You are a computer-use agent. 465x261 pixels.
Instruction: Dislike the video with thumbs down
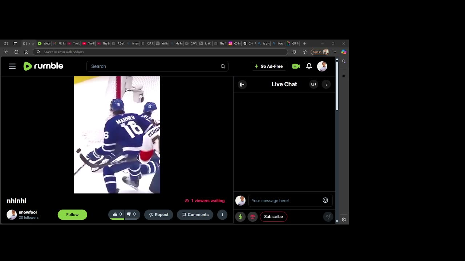click(x=132, y=214)
